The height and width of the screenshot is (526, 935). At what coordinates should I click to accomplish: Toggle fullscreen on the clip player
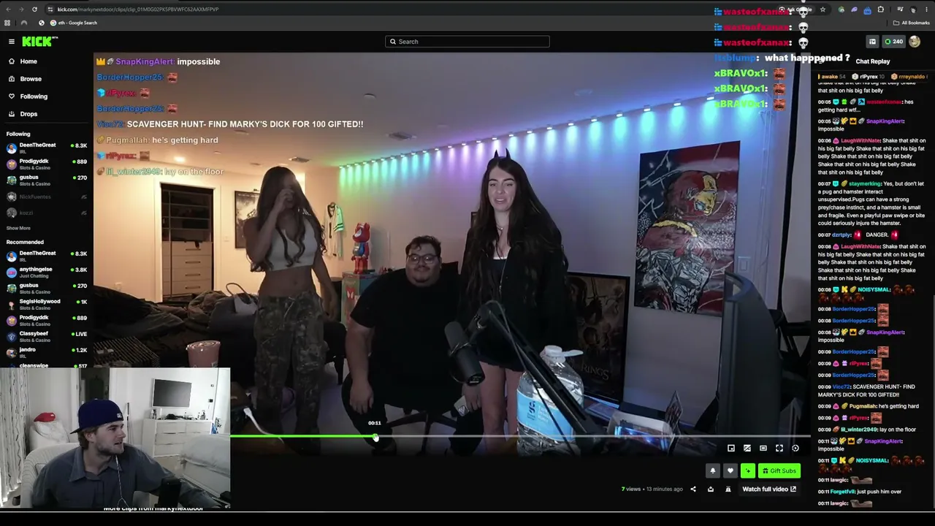tap(779, 449)
